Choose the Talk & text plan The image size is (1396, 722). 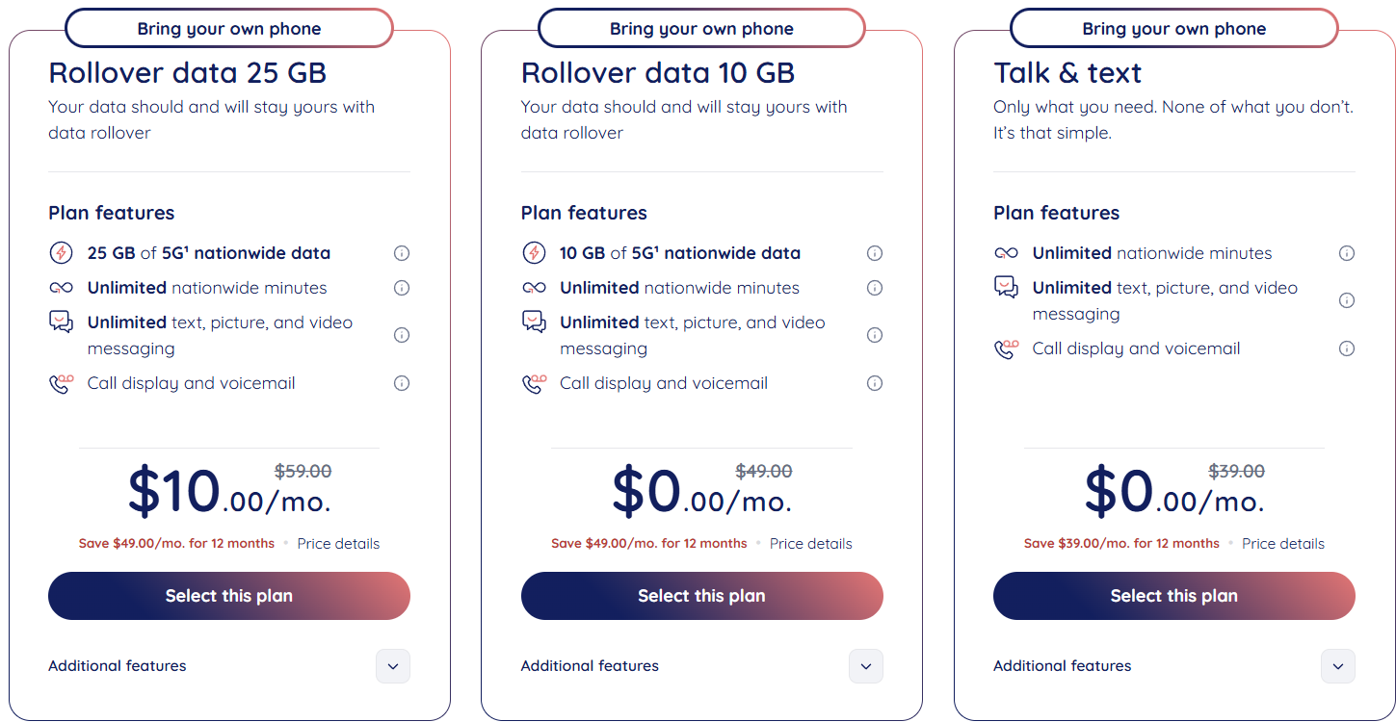click(x=1173, y=596)
